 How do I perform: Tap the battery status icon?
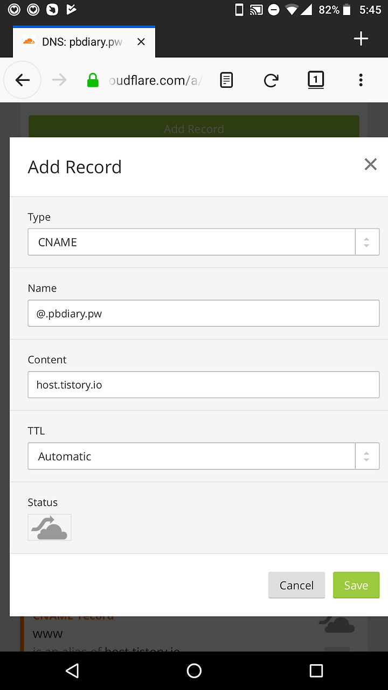[x=347, y=10]
